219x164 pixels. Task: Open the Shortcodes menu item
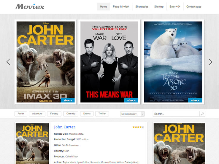[142, 7]
